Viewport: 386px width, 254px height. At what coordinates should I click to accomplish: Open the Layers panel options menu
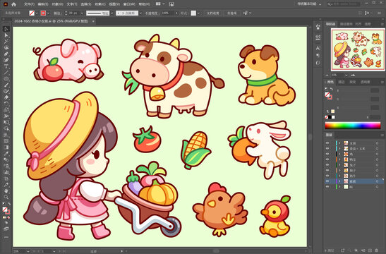tap(382, 135)
